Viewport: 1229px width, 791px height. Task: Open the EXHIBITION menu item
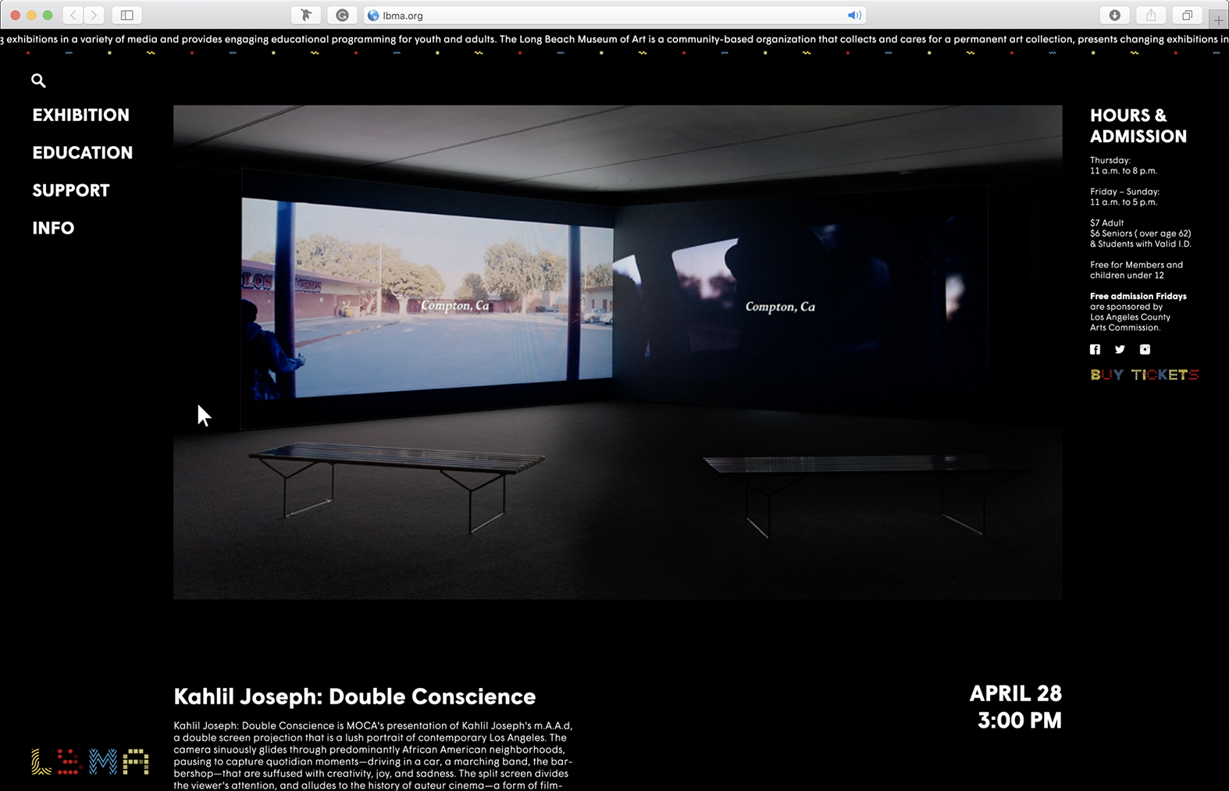coord(81,115)
